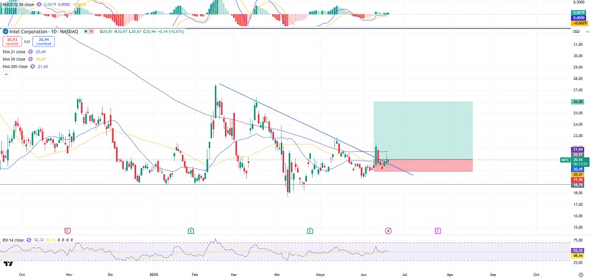Click the pink upcoming earnings marker
Screen dimensions: 591x279
[438, 231]
